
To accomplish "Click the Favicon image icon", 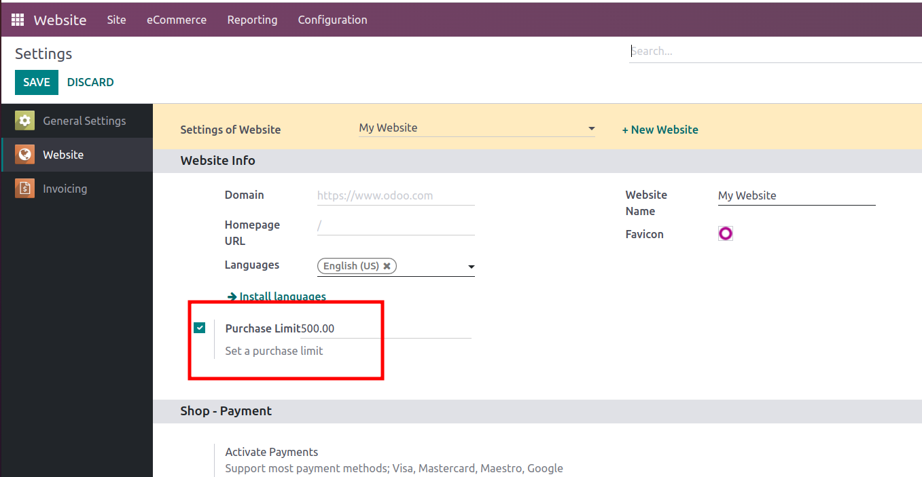I will pos(726,234).
